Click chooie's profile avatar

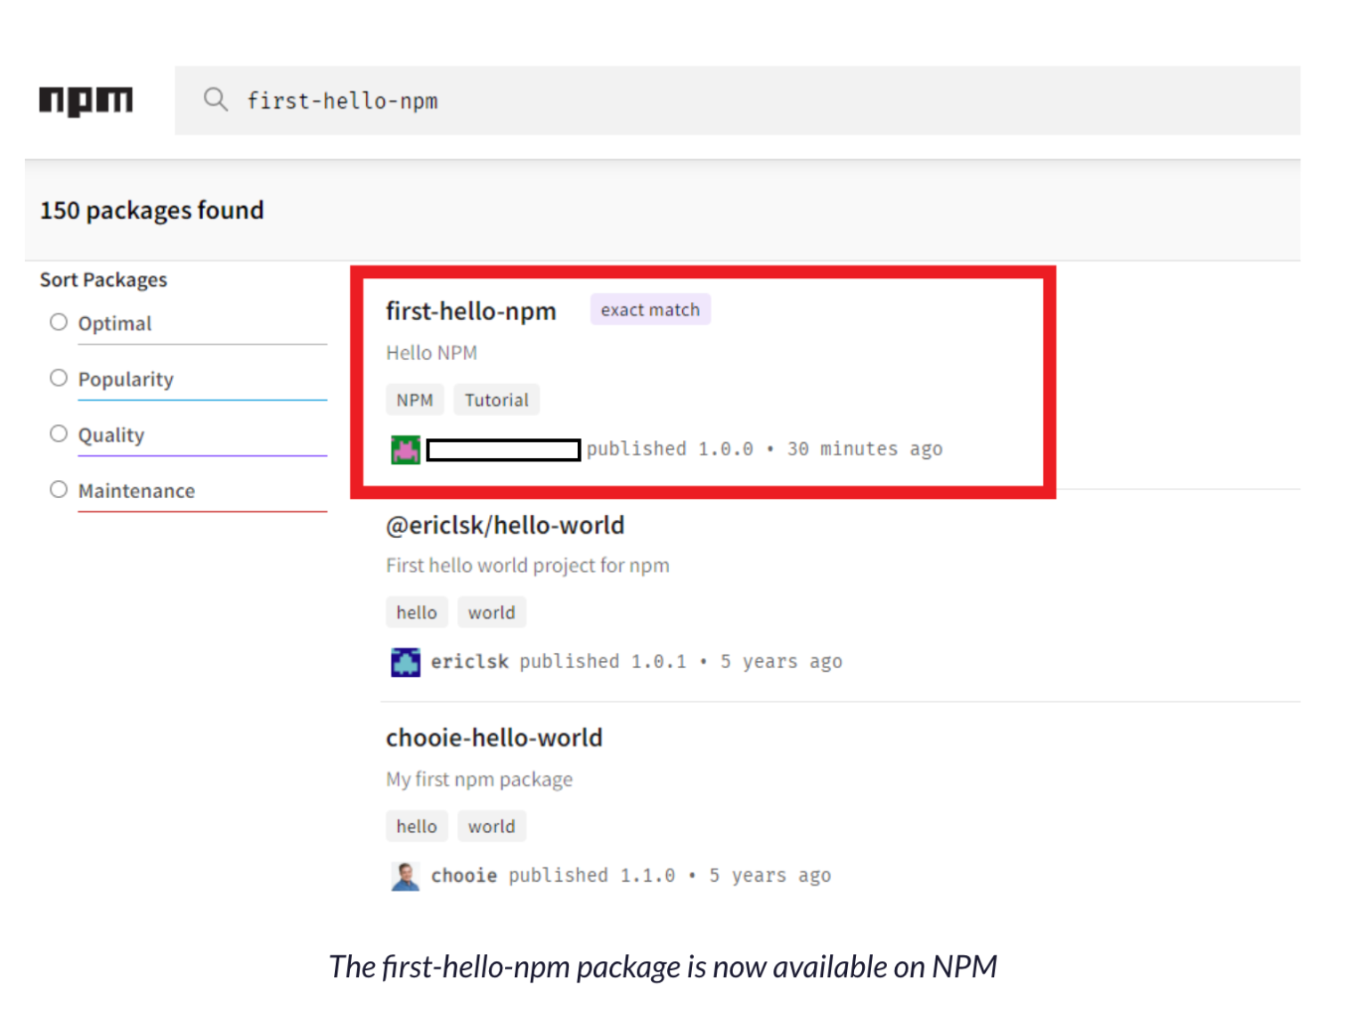[x=405, y=876]
